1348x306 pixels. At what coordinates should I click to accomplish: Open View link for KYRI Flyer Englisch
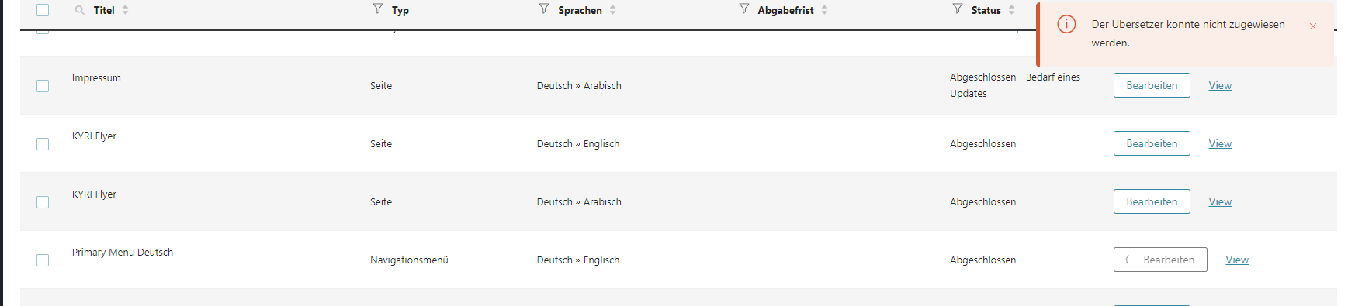pyautogui.click(x=1220, y=143)
